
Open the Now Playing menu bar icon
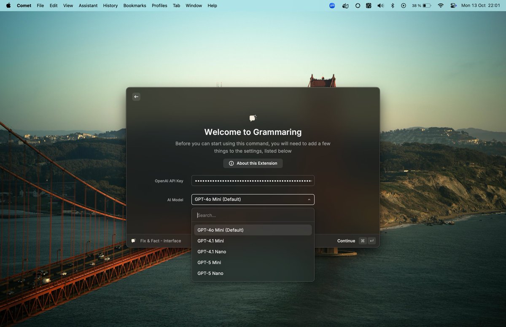404,5
